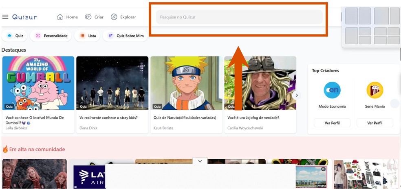
Task: Click the Modo Economia creator name
Action: 332,106
